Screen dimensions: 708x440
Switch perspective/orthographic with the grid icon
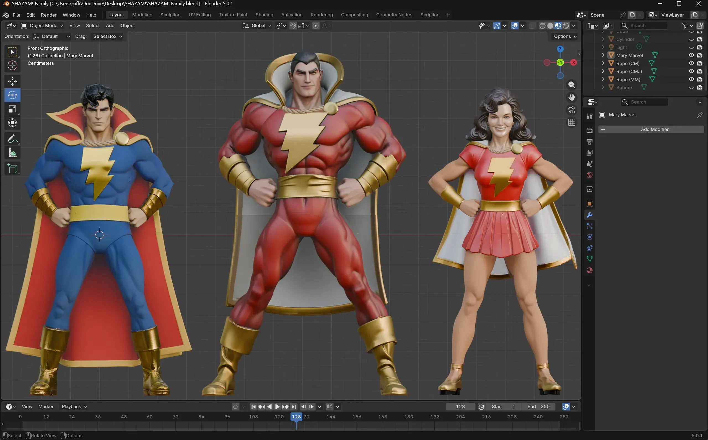tap(571, 122)
